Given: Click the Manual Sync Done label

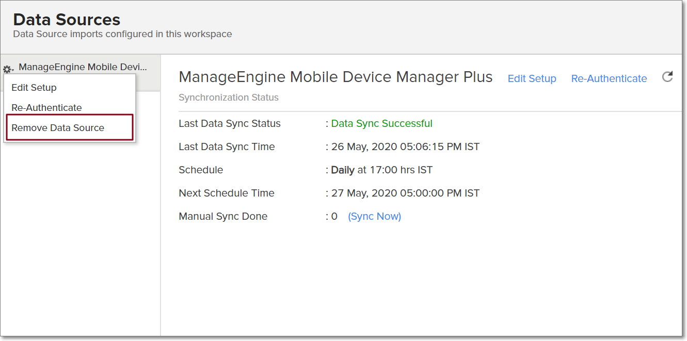Looking at the screenshot, I should point(223,217).
